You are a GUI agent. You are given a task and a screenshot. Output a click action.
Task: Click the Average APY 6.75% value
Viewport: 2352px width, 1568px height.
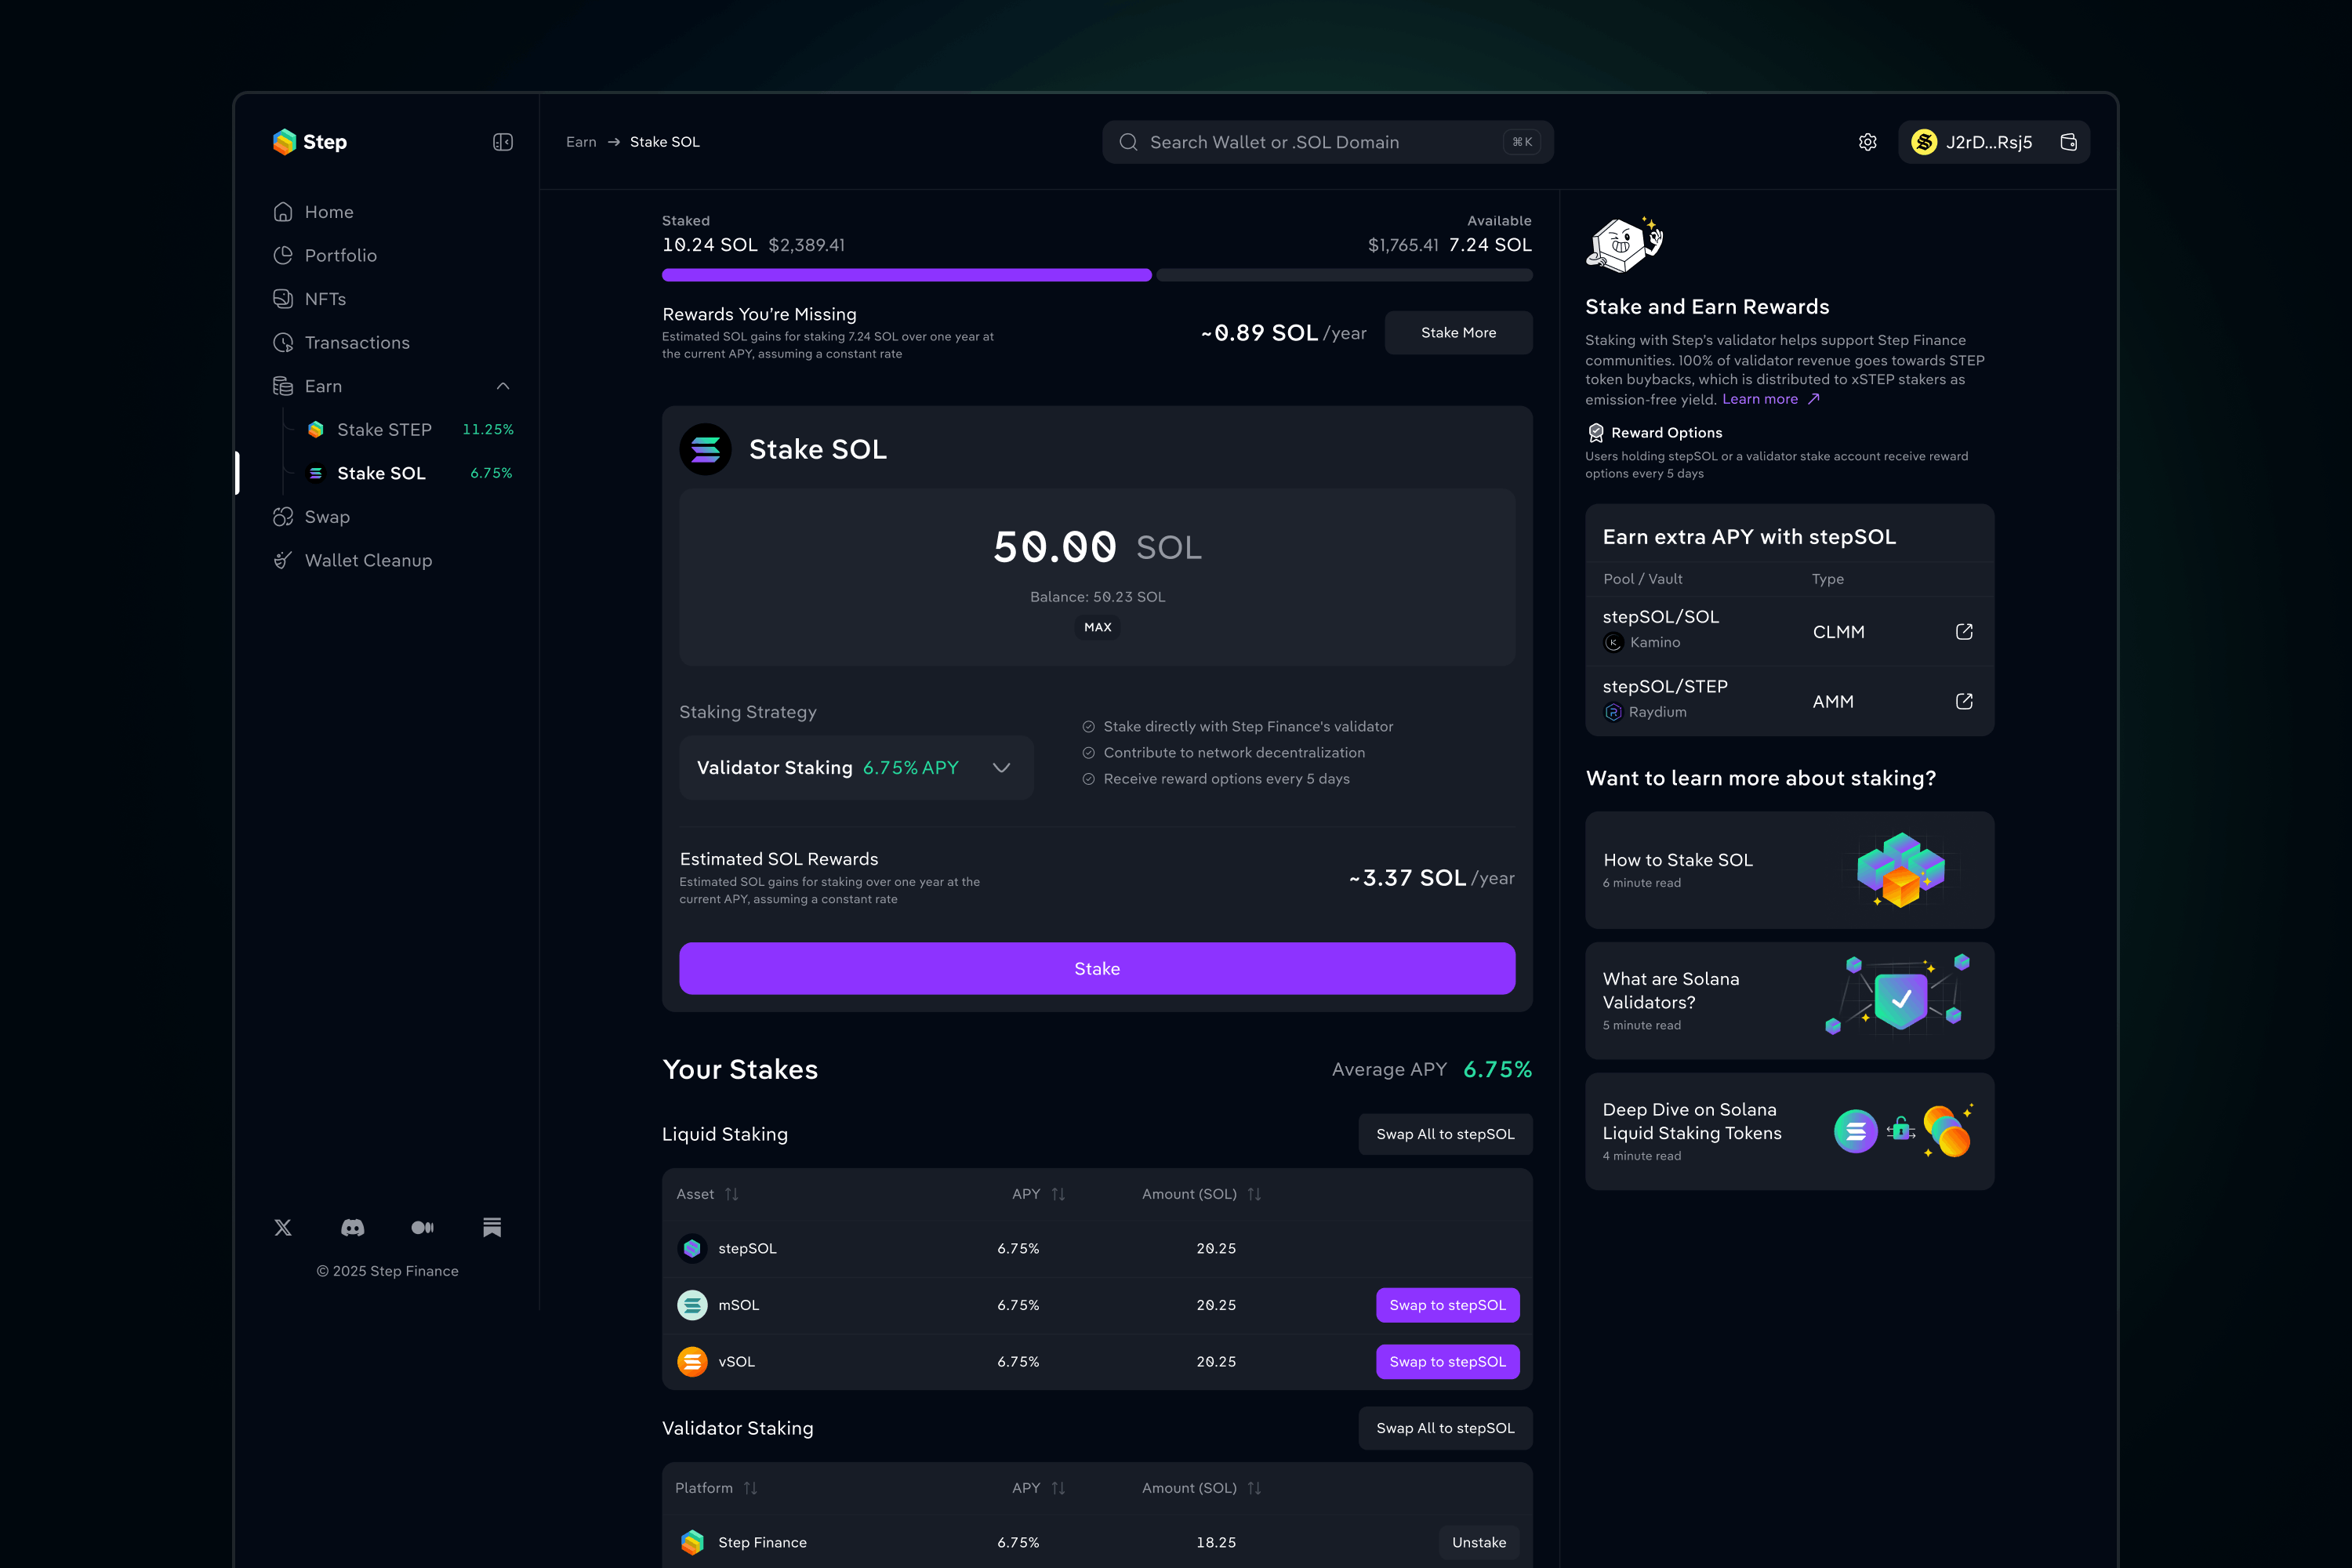[x=1497, y=1069]
